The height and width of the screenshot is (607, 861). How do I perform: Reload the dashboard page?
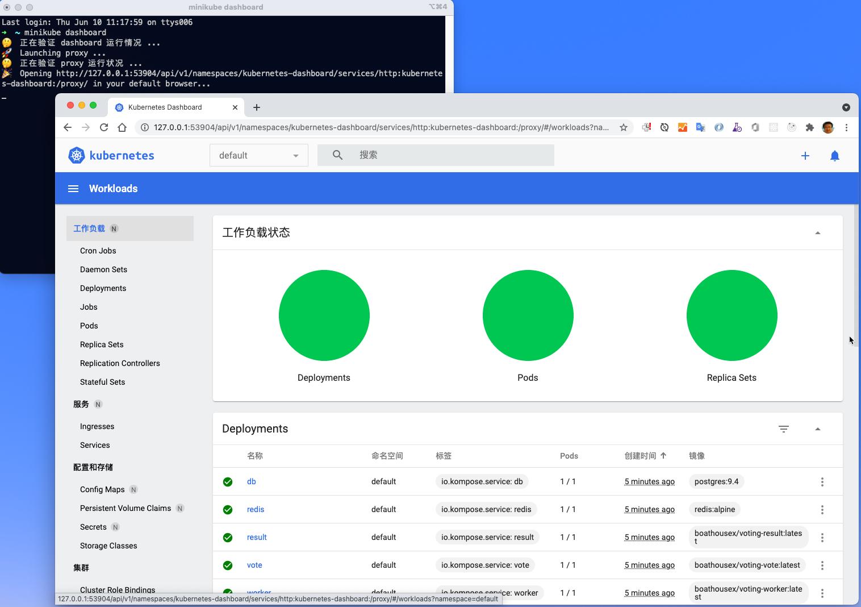(104, 127)
